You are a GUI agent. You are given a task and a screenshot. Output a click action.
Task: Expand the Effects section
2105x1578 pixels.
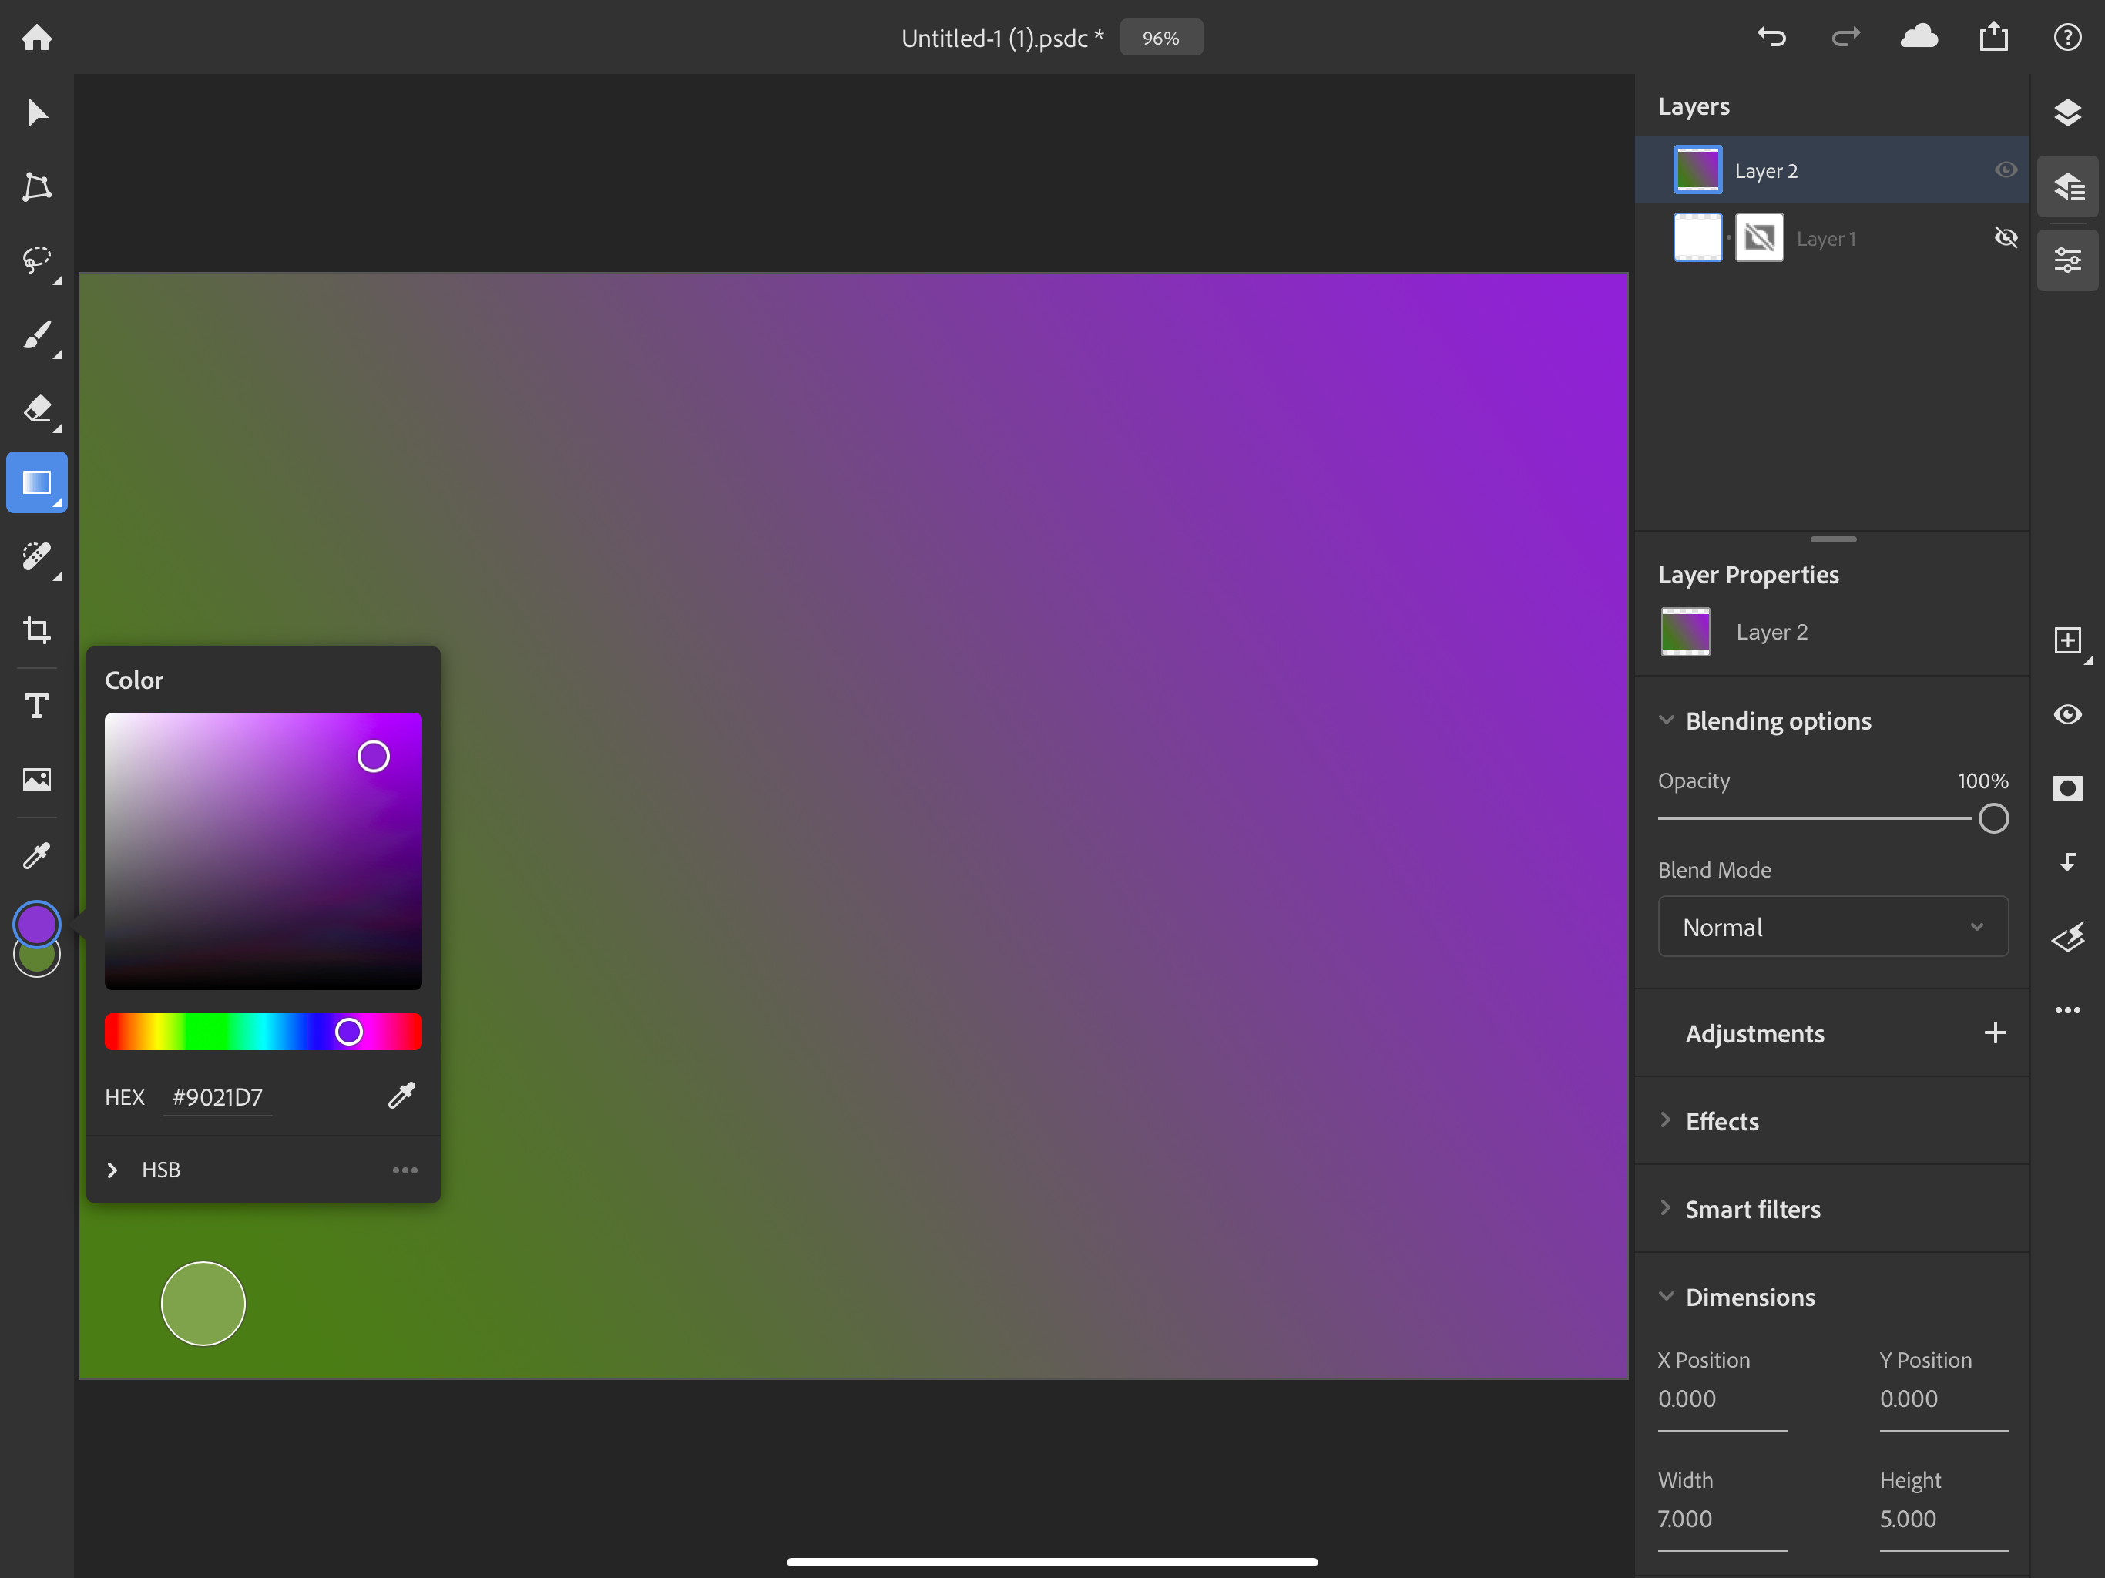click(1666, 1122)
